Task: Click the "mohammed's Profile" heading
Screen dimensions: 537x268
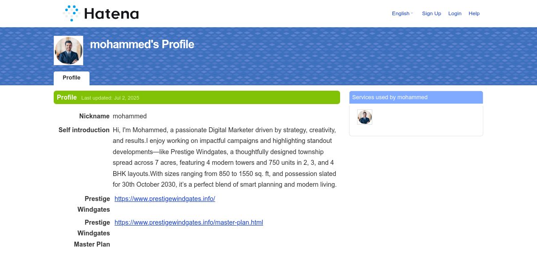Action: [142, 44]
